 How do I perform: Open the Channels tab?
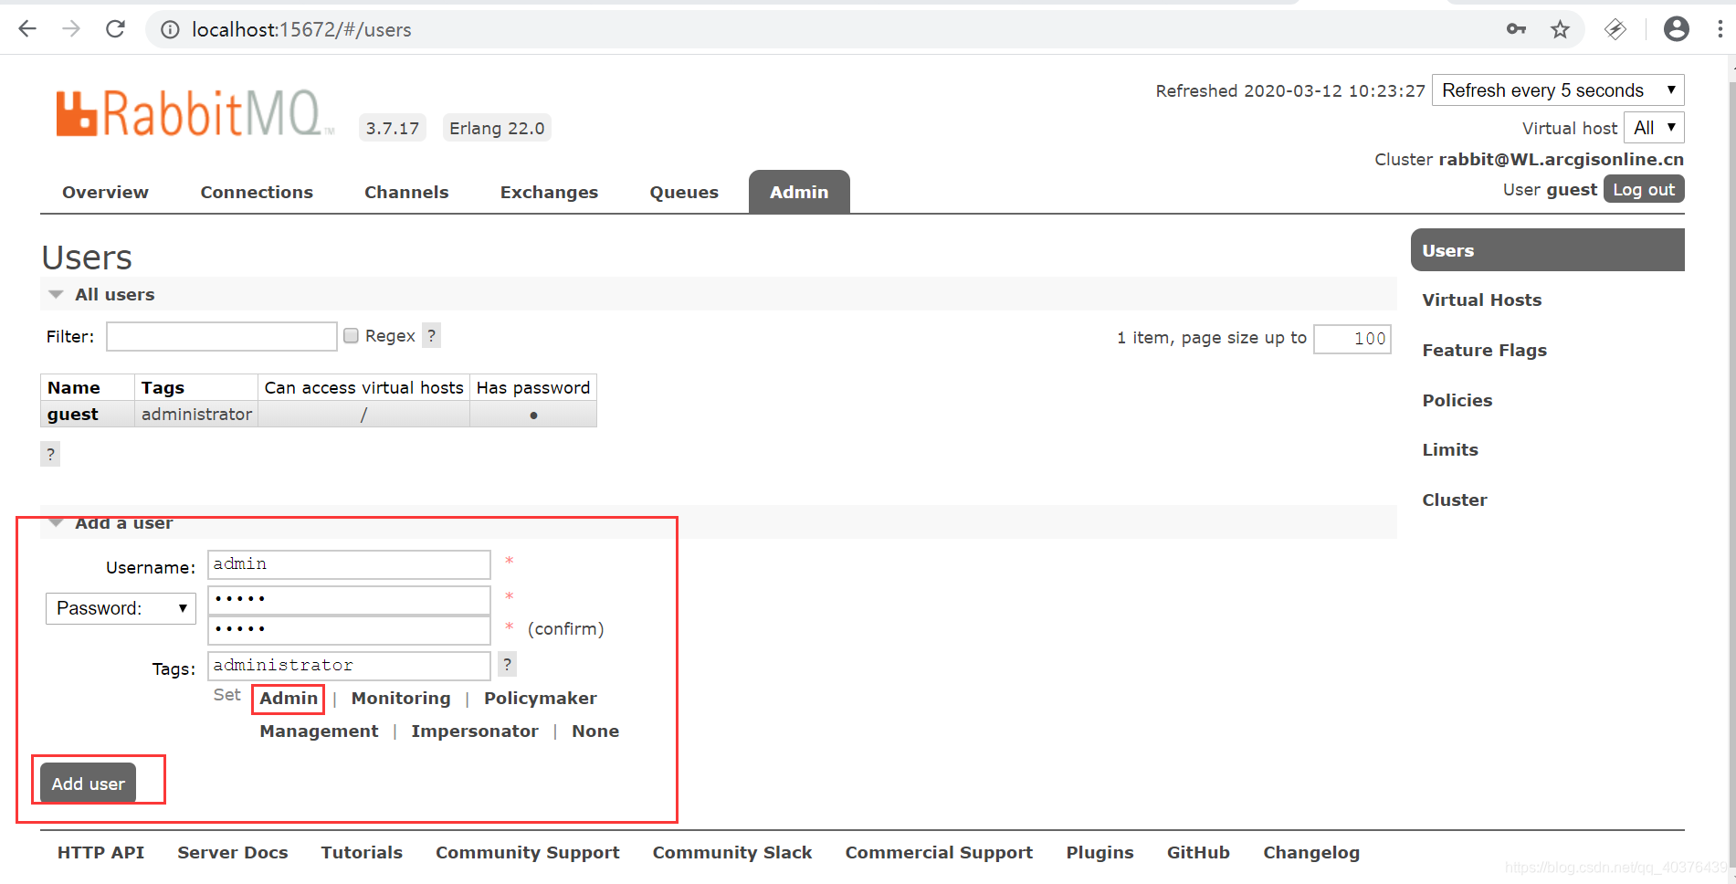point(406,192)
